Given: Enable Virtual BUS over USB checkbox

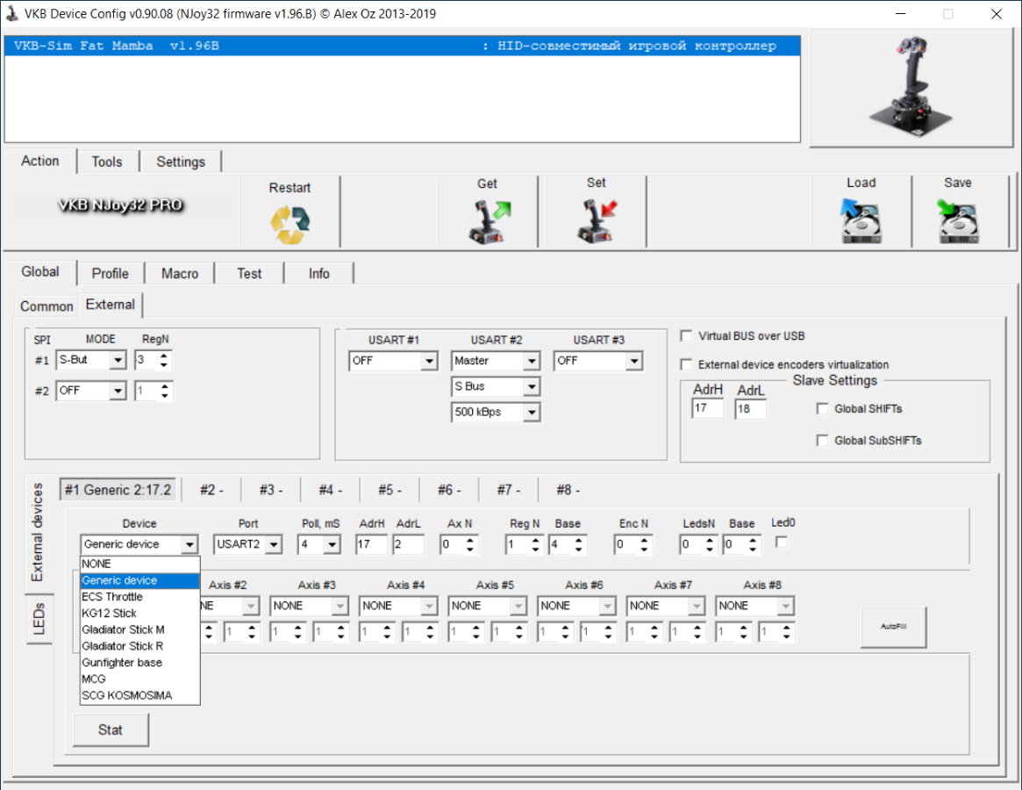Looking at the screenshot, I should click(686, 336).
